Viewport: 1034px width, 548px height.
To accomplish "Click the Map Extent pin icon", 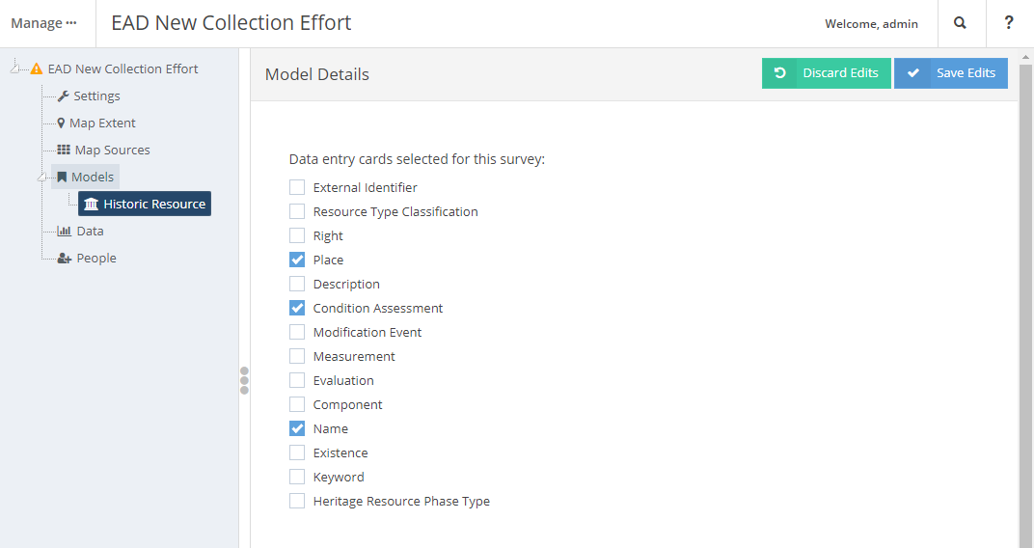I will 62,123.
